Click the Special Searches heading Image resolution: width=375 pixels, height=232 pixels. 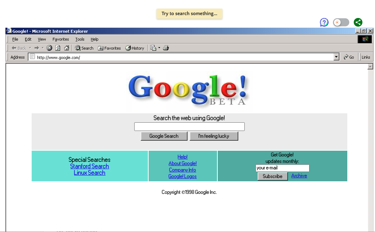click(x=90, y=160)
